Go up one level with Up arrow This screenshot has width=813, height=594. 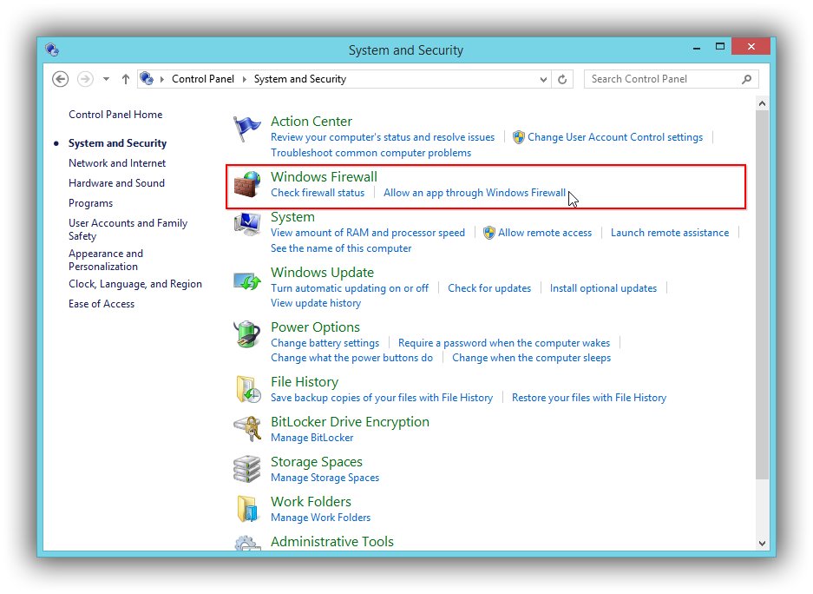coord(126,79)
